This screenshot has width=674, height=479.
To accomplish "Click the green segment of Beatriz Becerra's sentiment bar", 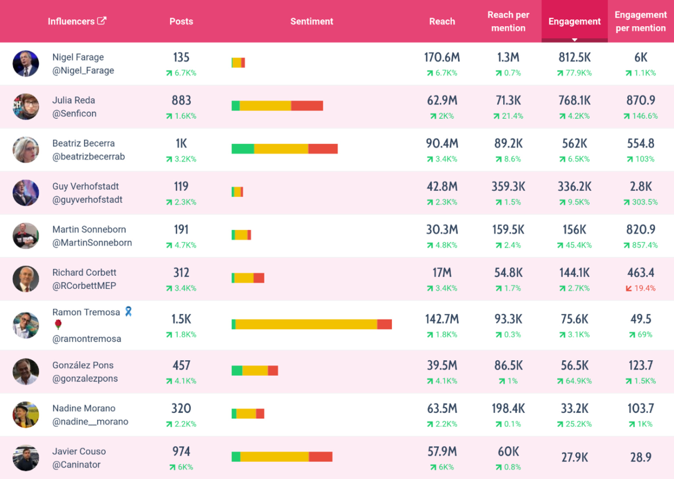I will [243, 149].
